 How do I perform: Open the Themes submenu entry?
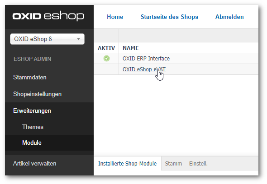[33, 127]
